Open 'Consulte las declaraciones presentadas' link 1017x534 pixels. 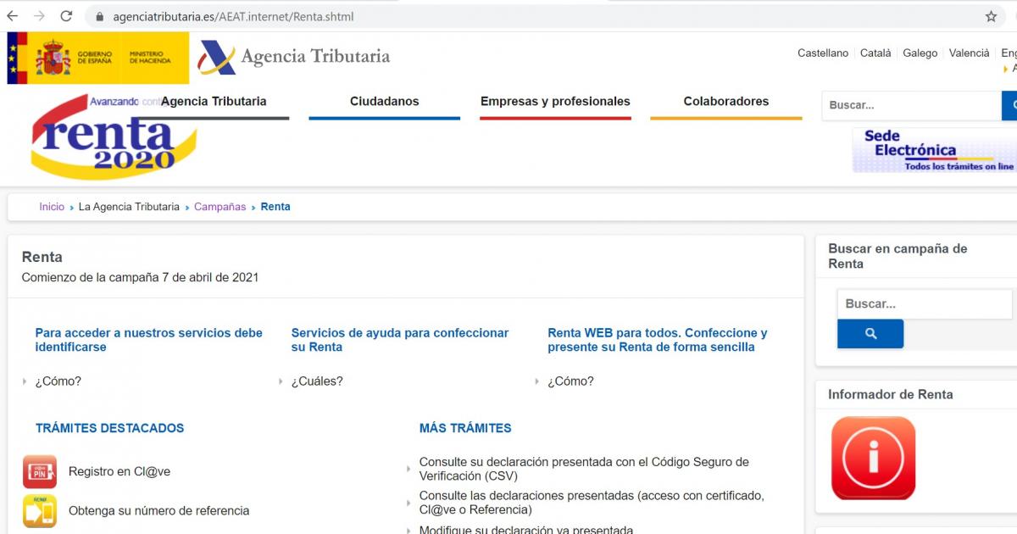pos(592,503)
